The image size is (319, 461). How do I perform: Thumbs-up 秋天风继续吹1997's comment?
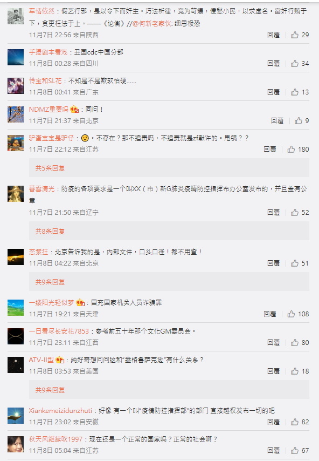pos(300,450)
